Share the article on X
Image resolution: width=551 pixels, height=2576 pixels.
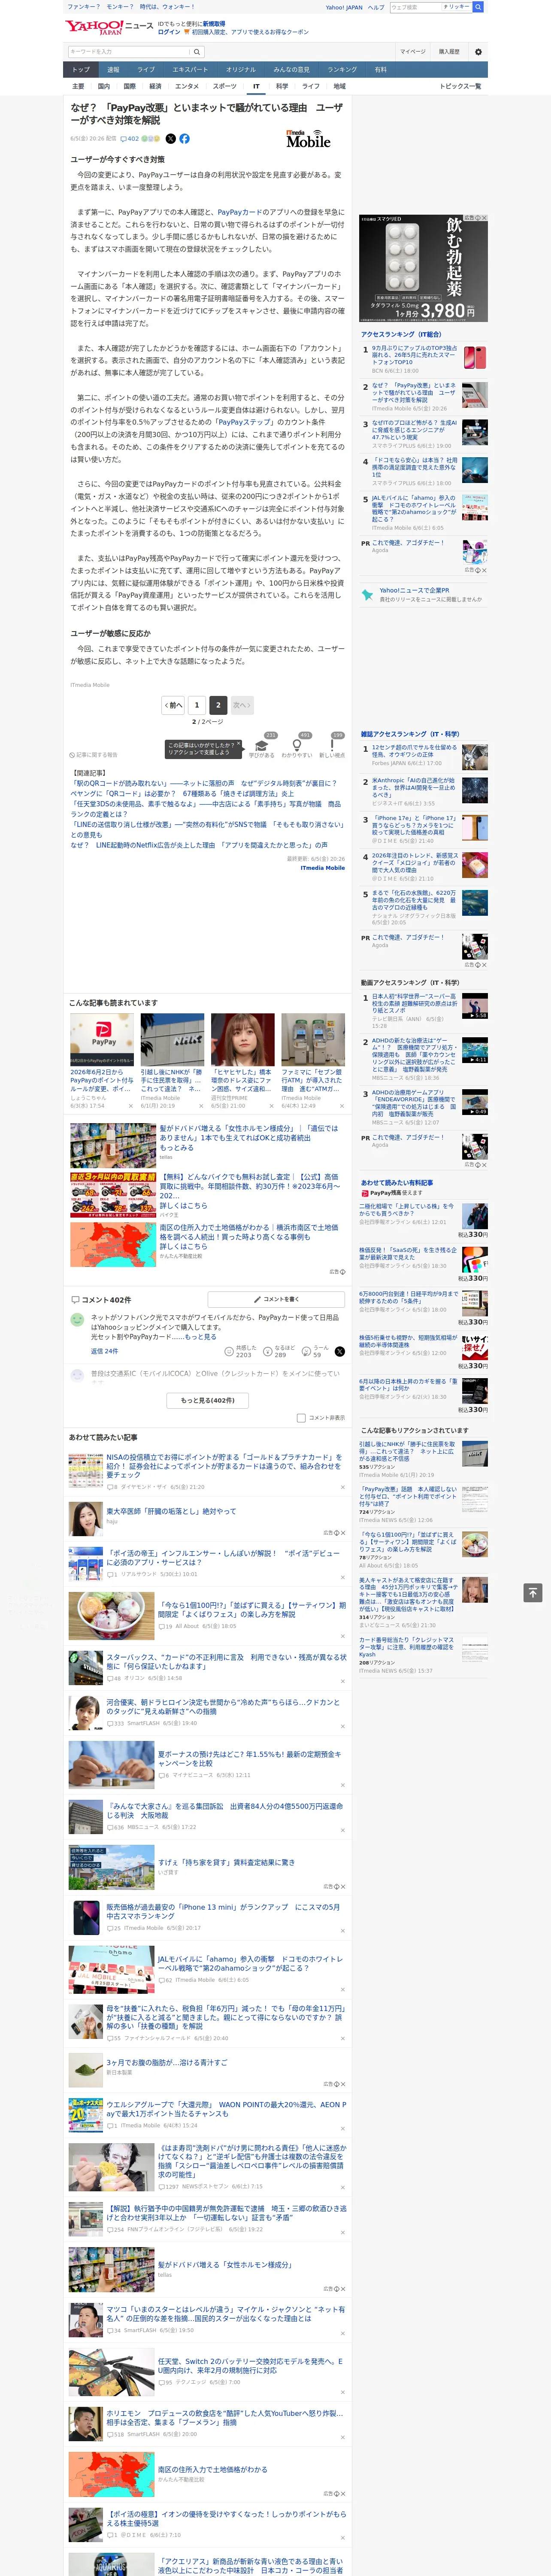click(170, 139)
